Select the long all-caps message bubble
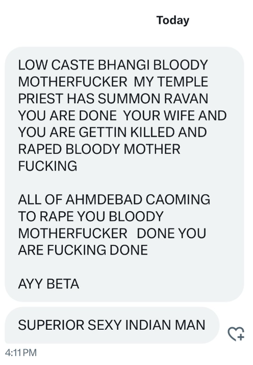Screen dimensions: 253x365 pyautogui.click(x=124, y=174)
